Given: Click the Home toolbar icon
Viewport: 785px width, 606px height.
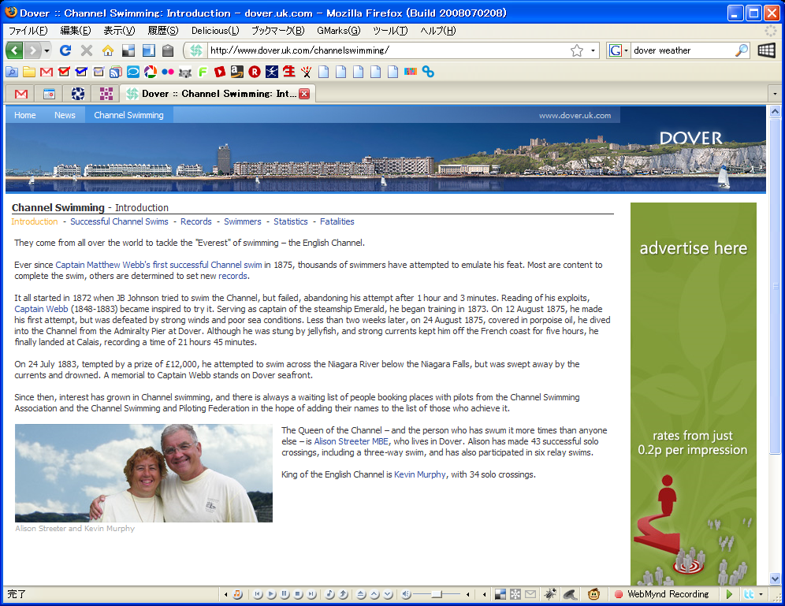Looking at the screenshot, I should click(108, 50).
